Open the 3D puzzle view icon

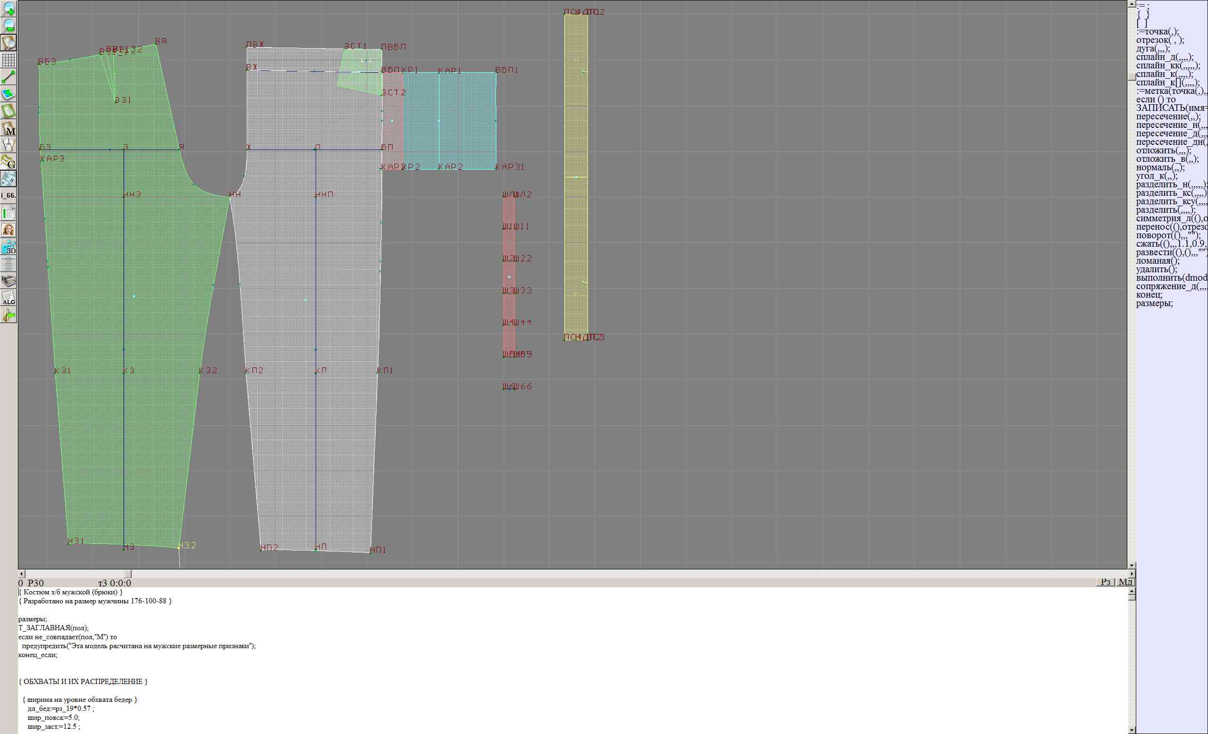tap(9, 246)
